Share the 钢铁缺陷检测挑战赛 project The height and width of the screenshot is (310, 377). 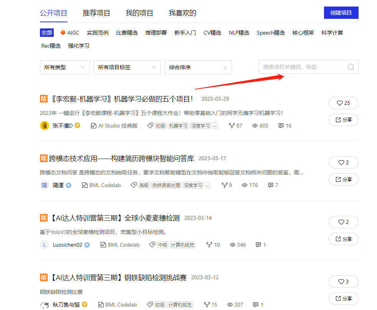[343, 298]
